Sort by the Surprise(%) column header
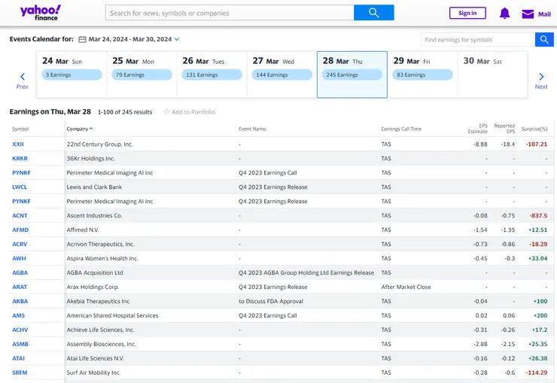Screen dimensions: 557x383 click(535, 129)
